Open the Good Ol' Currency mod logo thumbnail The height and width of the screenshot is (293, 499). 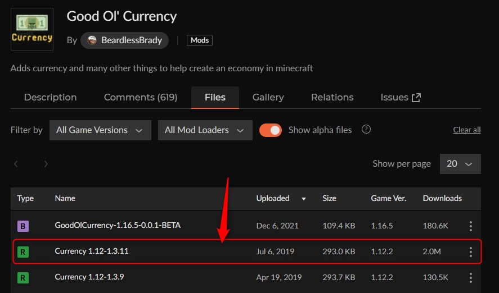tap(32, 29)
